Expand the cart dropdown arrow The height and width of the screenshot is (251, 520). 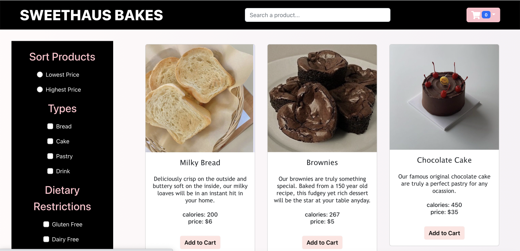[x=494, y=15]
